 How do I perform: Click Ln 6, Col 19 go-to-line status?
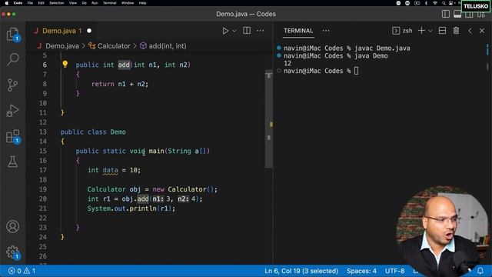click(301, 271)
